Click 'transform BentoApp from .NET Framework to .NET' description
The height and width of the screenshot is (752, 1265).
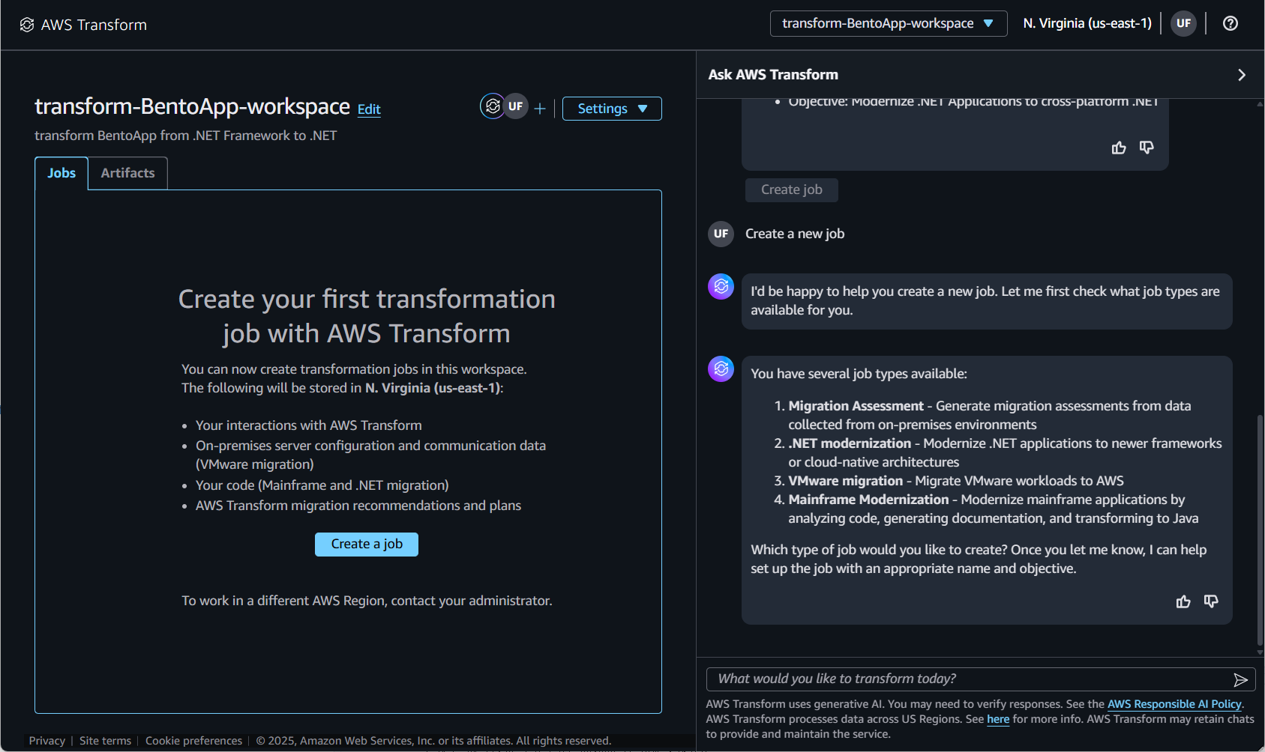(x=186, y=136)
